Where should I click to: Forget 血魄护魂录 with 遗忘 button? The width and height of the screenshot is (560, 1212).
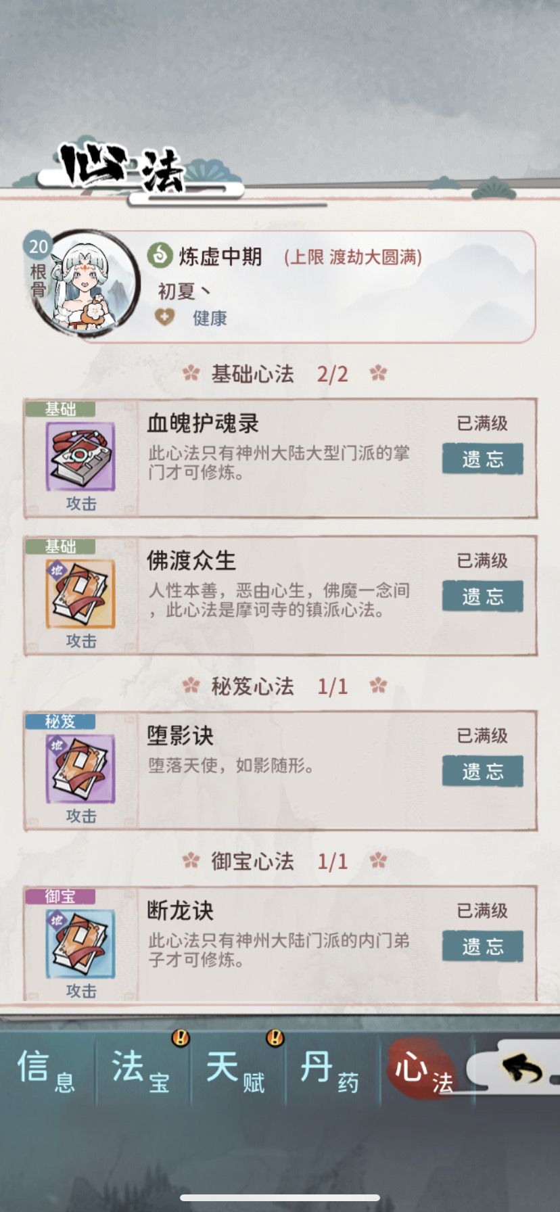[483, 459]
